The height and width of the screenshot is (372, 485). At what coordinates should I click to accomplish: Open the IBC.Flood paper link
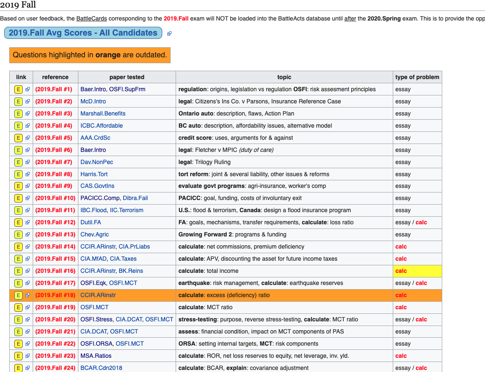pyautogui.click(x=93, y=210)
